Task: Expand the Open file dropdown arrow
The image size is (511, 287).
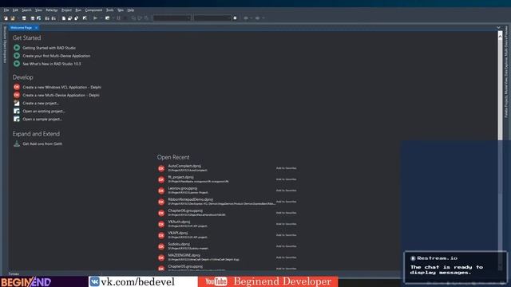Action: pos(18,18)
